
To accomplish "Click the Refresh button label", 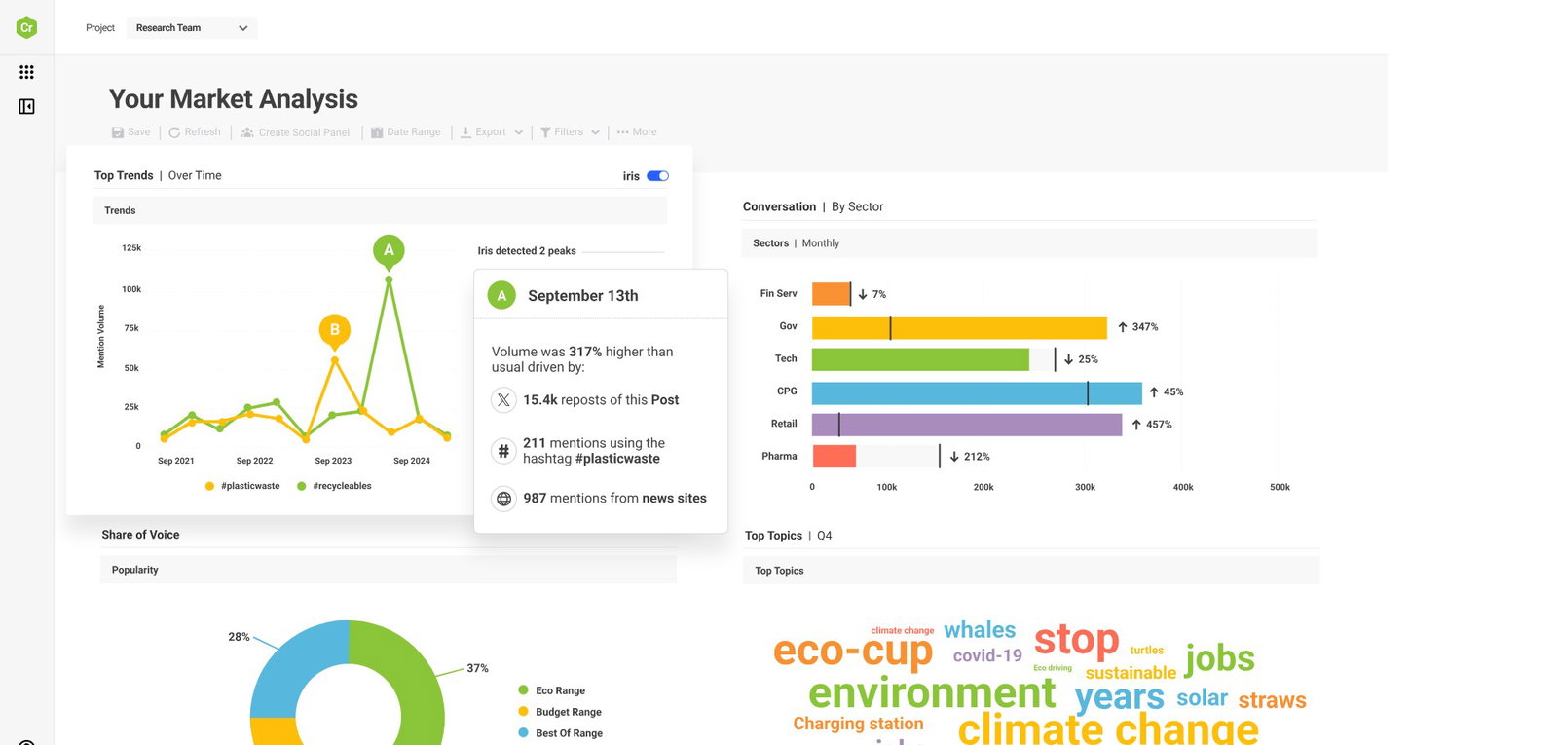I will (203, 132).
